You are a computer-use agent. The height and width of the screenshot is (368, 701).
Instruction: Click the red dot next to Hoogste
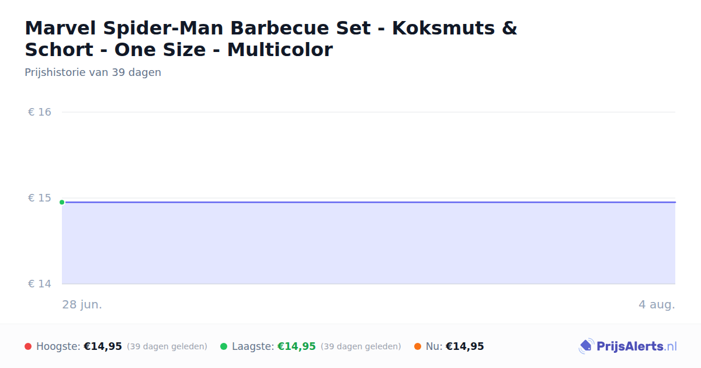click(x=28, y=346)
